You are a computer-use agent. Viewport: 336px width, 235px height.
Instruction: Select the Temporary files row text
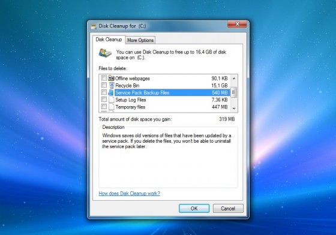point(130,107)
